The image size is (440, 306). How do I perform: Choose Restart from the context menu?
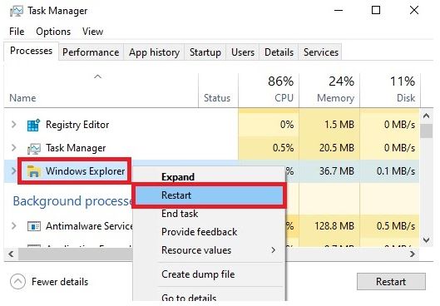click(209, 195)
